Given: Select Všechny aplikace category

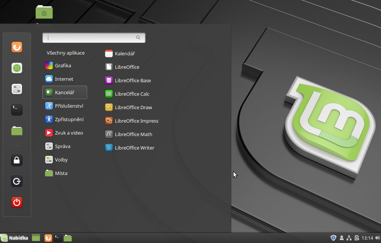Looking at the screenshot, I should 65,53.
